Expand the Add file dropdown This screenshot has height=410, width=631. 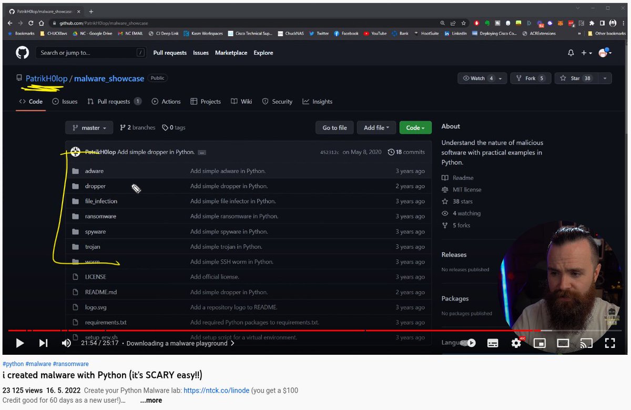pos(376,127)
